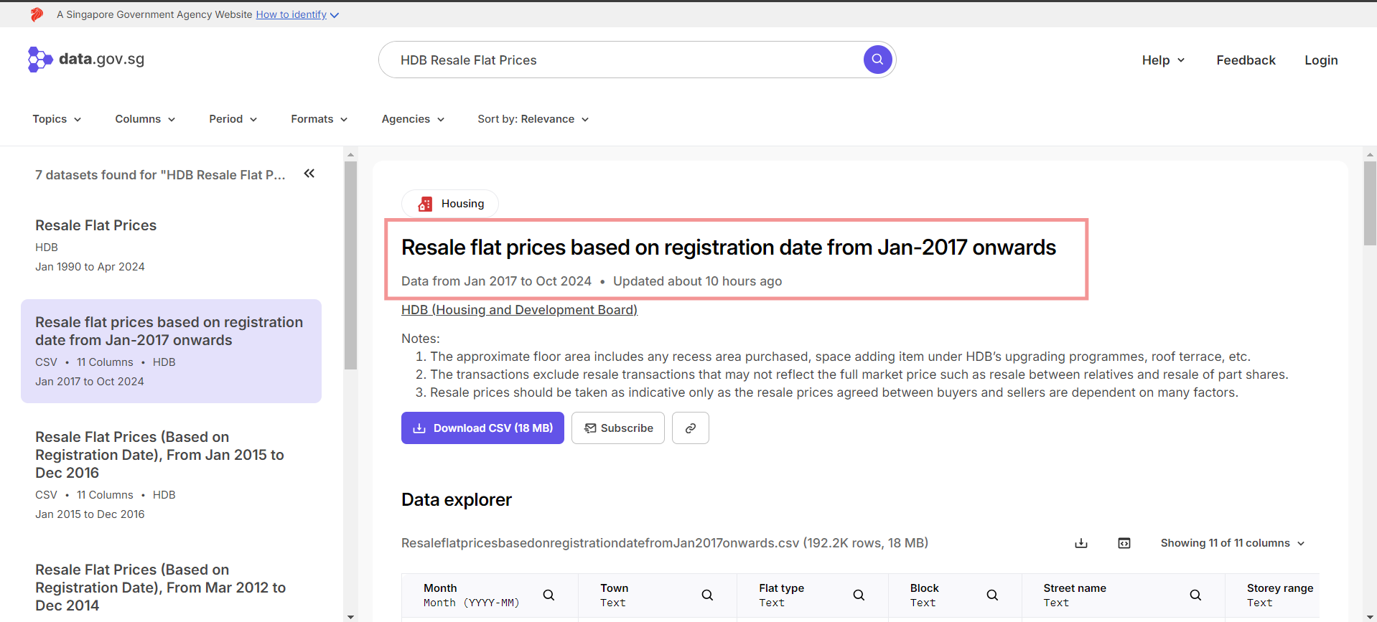Open Sort by: Relevance dropdown

pyautogui.click(x=533, y=119)
